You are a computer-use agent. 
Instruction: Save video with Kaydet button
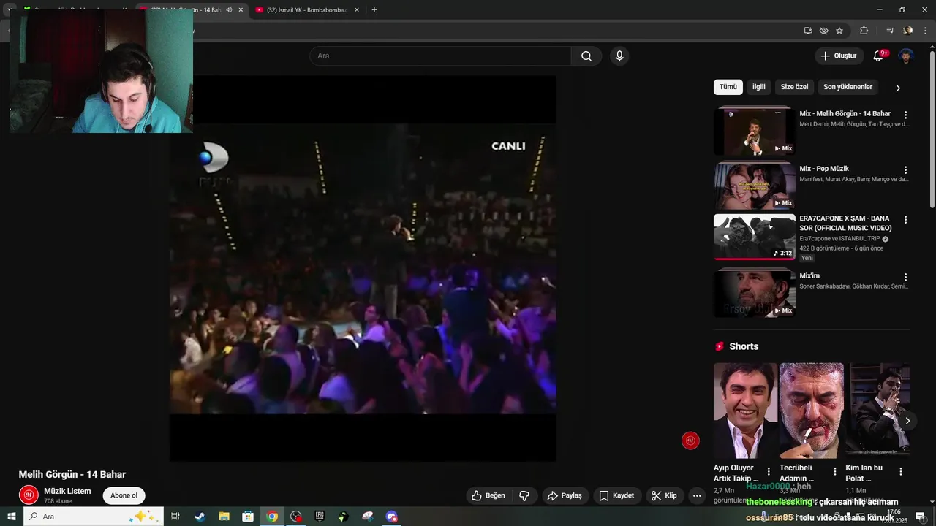click(616, 495)
